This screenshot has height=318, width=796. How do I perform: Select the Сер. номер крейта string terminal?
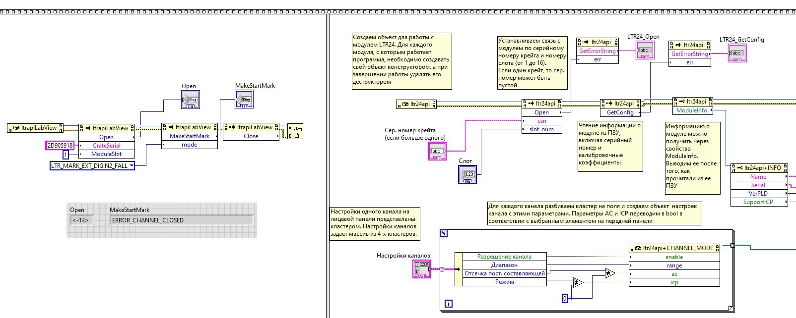(437, 151)
